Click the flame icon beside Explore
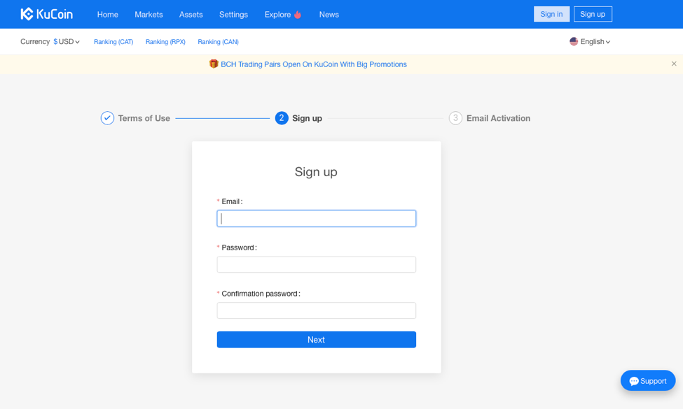The height and width of the screenshot is (409, 683). pos(298,15)
